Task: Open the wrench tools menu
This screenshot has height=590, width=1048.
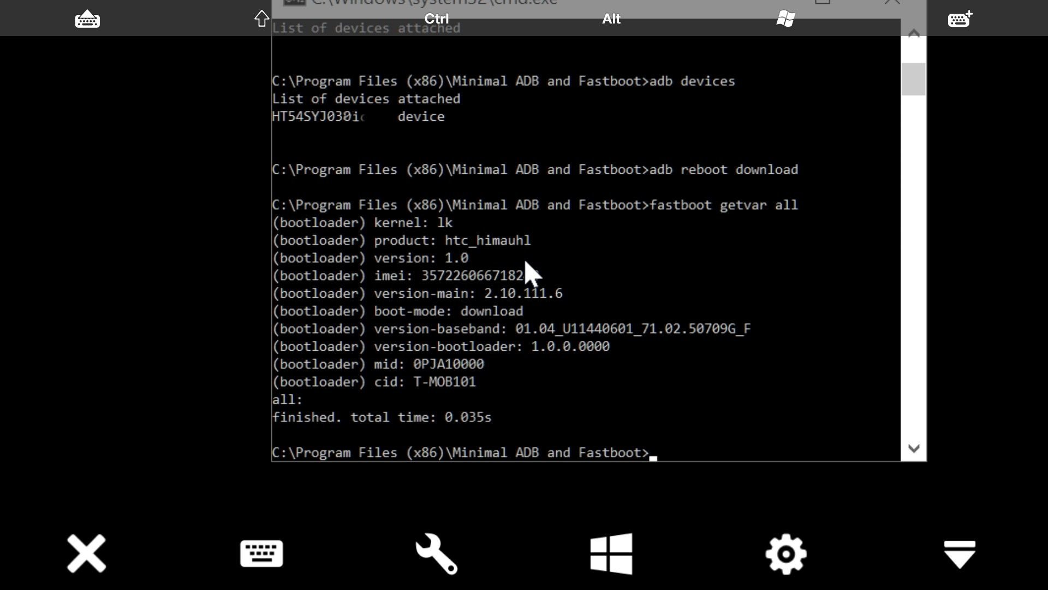Action: pyautogui.click(x=436, y=553)
